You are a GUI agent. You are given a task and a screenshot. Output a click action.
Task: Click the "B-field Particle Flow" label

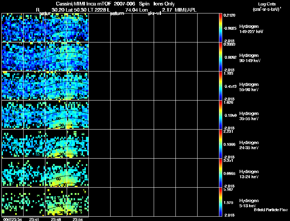point(271,210)
